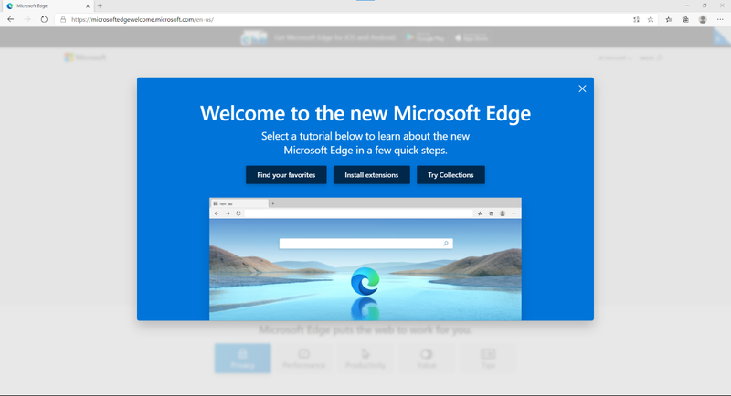Select the Microsoft Edge tab
The height and width of the screenshot is (396, 731).
(47, 6)
